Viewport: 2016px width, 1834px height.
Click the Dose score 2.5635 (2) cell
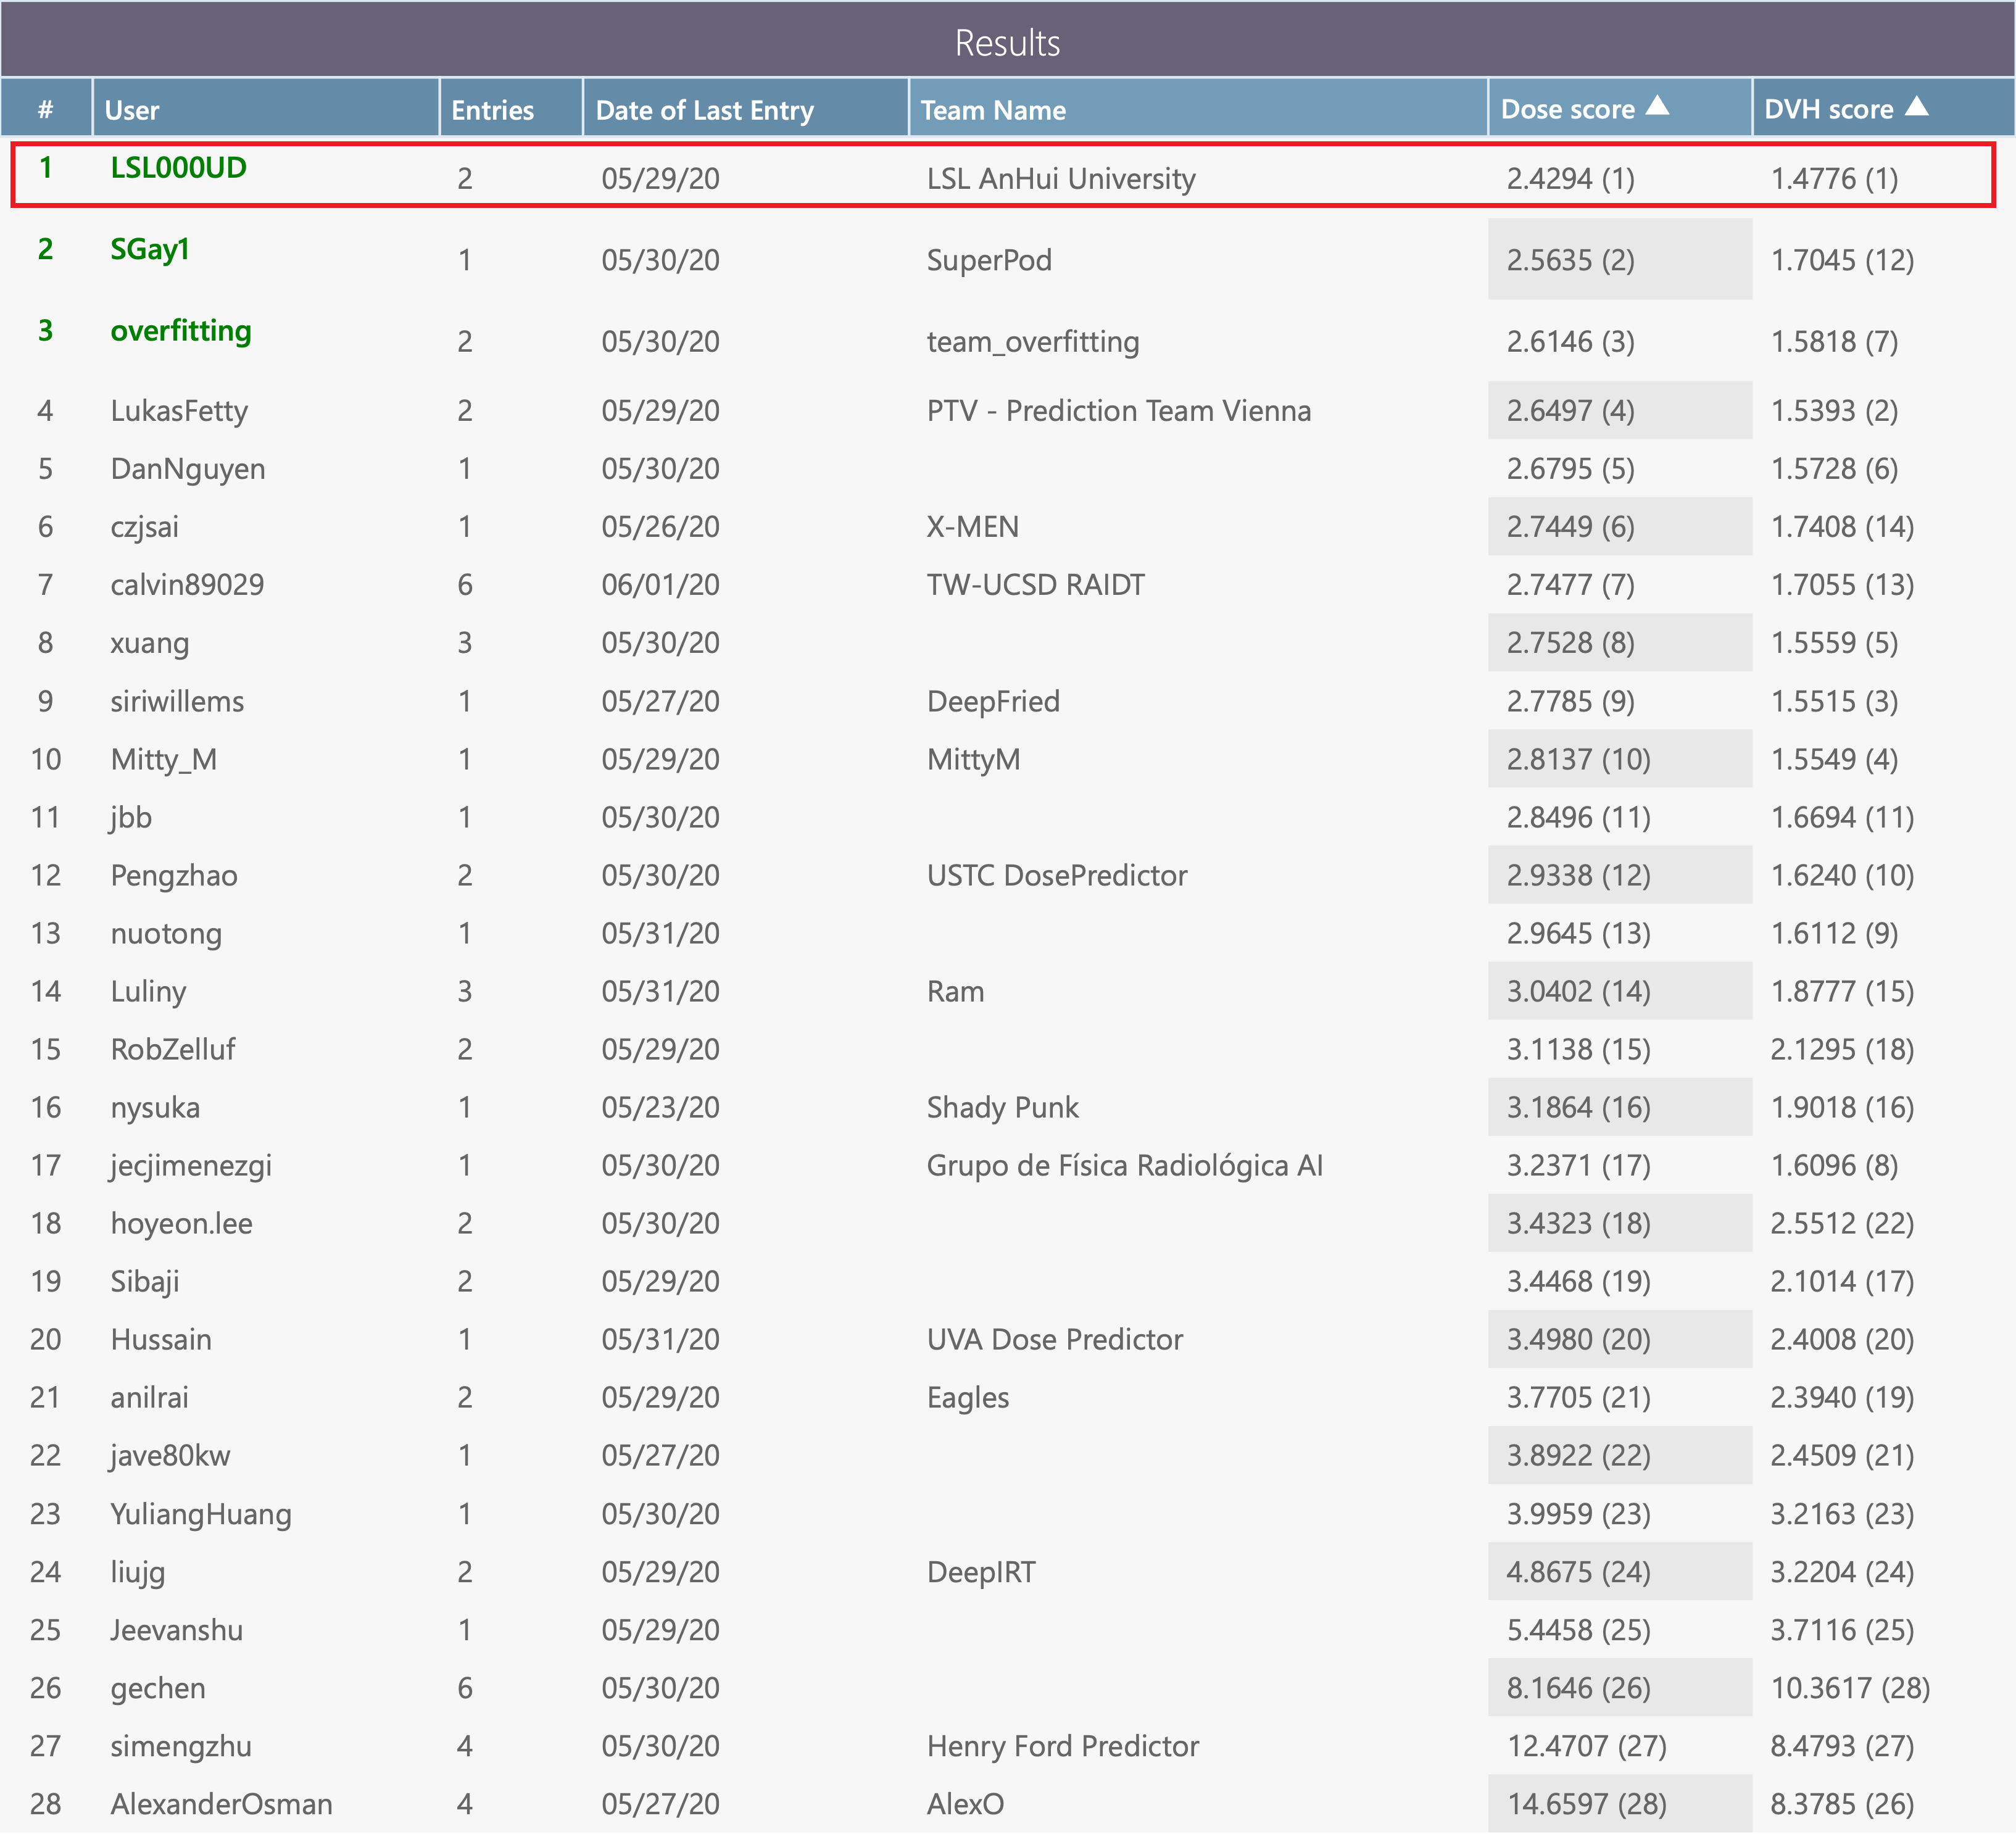click(1570, 260)
